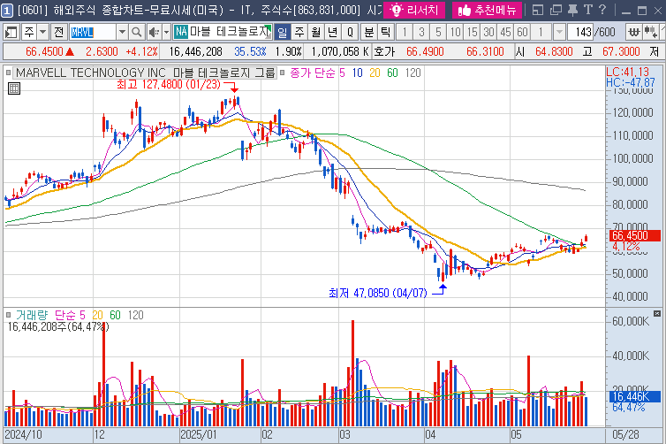The height and width of the screenshot is (444, 666).
Task: Click the bid price 66.3100
Action: coord(485,52)
